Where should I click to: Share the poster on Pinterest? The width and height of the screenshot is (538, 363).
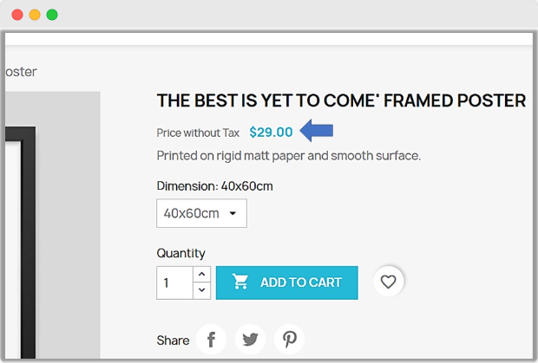[x=290, y=339]
